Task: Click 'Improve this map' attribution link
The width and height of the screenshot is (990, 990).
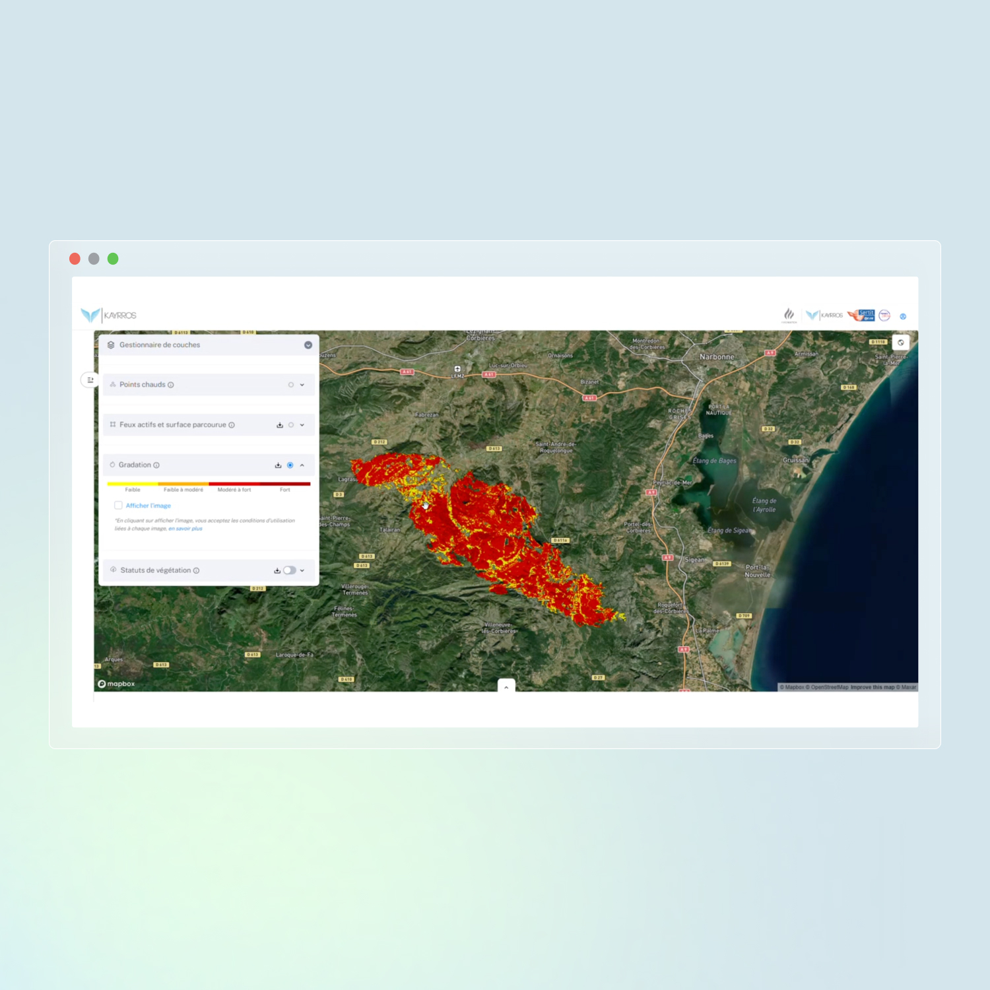Action: [872, 687]
